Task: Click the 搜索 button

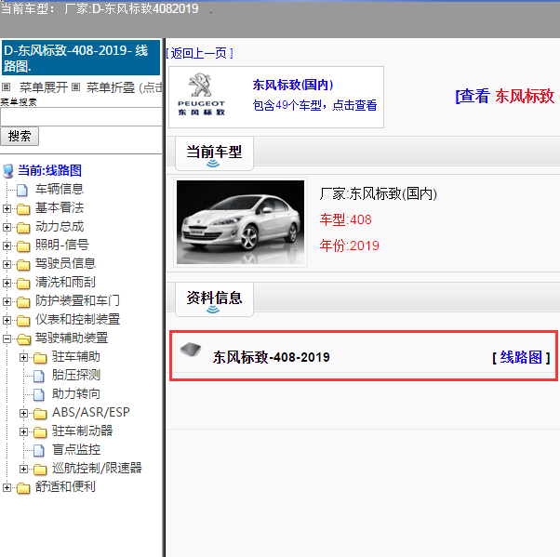Action: pyautogui.click(x=20, y=137)
